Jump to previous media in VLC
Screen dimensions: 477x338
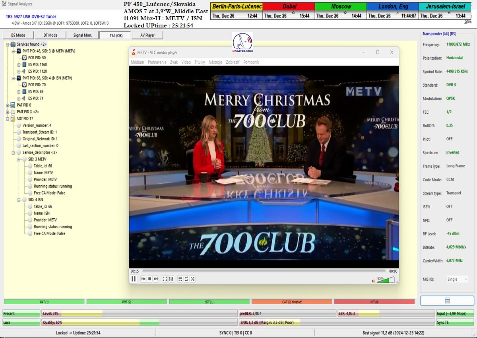click(143, 279)
